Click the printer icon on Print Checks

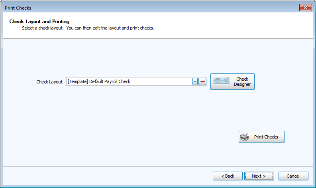coord(245,137)
